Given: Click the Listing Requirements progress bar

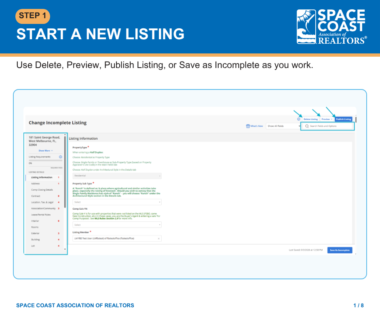Looking at the screenshot, I should point(46,160).
